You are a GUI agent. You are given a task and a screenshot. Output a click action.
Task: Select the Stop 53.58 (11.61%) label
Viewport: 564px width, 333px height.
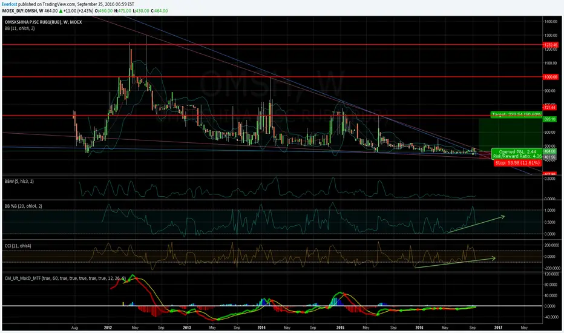pos(517,163)
